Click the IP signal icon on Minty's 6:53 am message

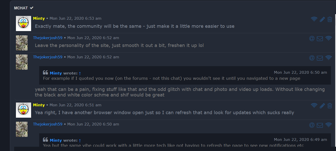click(x=314, y=19)
